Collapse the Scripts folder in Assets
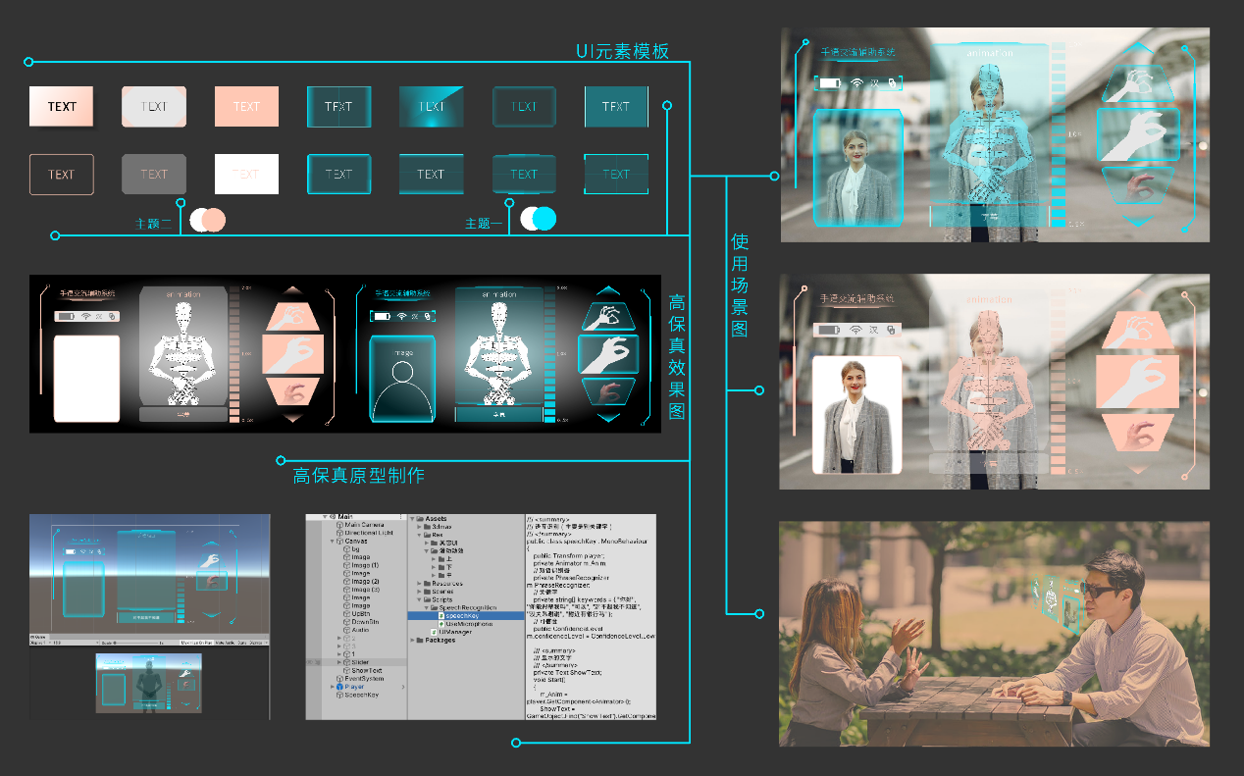Viewport: 1244px width, 776px height. [x=420, y=599]
